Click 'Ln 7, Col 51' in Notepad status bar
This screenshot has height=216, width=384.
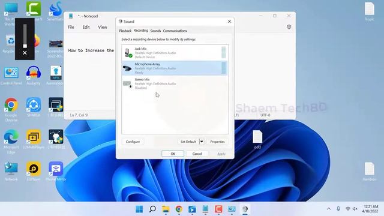pos(79,115)
